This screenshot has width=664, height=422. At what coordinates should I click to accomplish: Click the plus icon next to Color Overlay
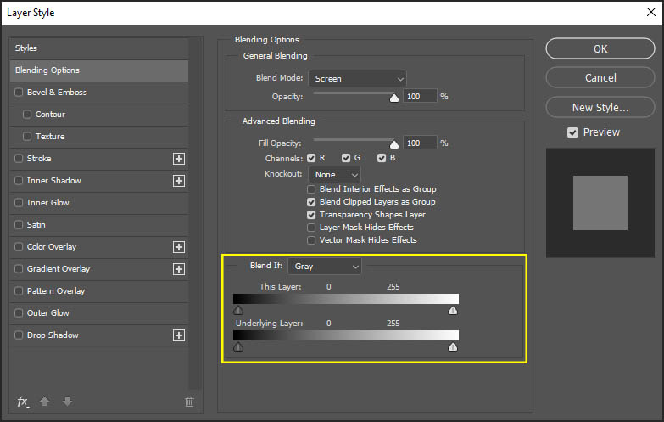pyautogui.click(x=178, y=247)
